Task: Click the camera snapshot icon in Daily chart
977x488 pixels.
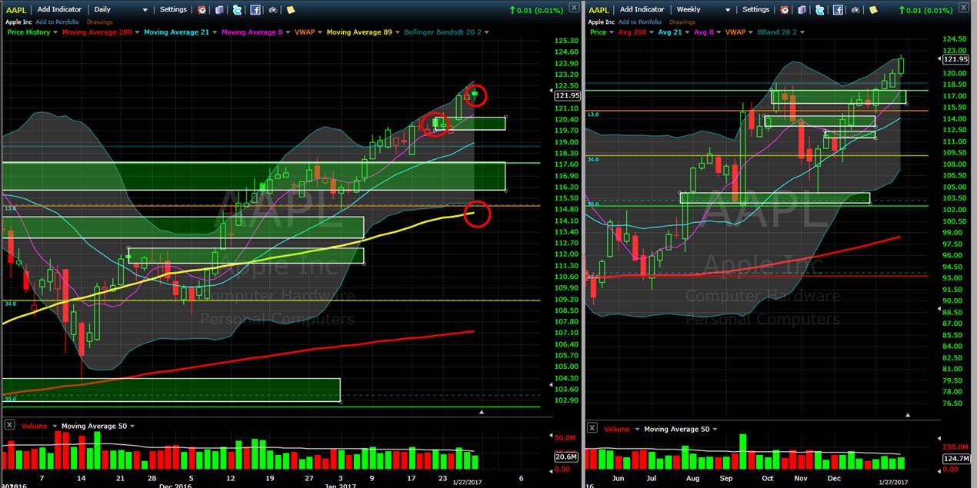Action: point(273,10)
